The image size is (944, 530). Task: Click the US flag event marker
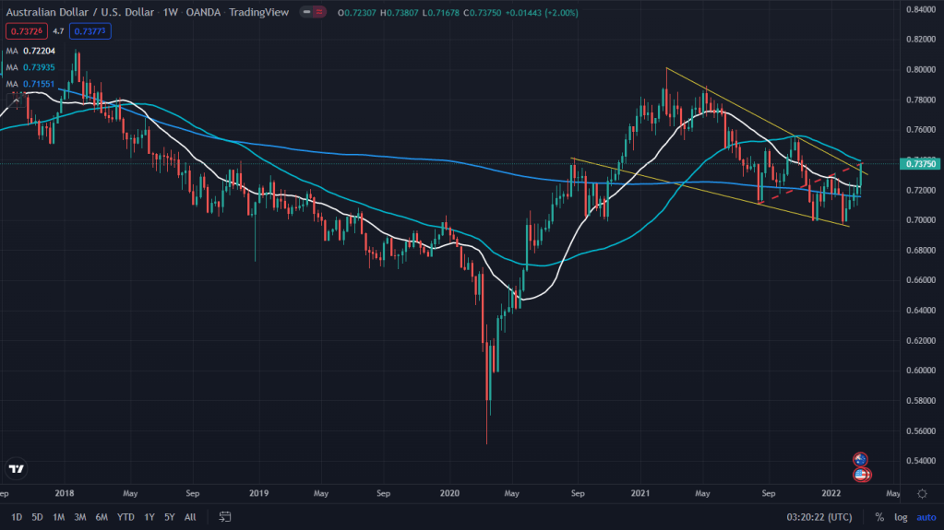860,475
